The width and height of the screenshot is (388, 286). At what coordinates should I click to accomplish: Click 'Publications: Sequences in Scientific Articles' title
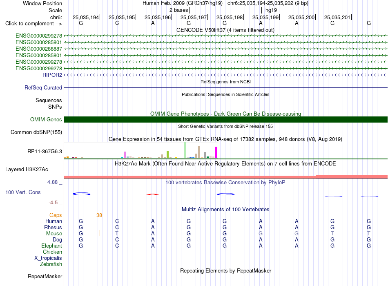(x=225, y=94)
